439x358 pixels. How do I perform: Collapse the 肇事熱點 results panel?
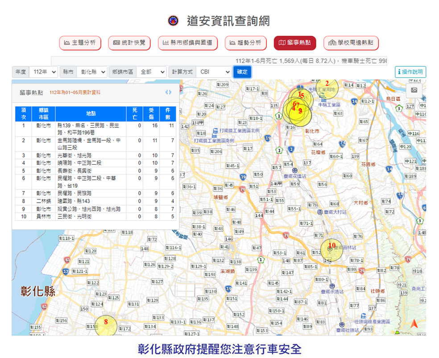click(x=168, y=92)
